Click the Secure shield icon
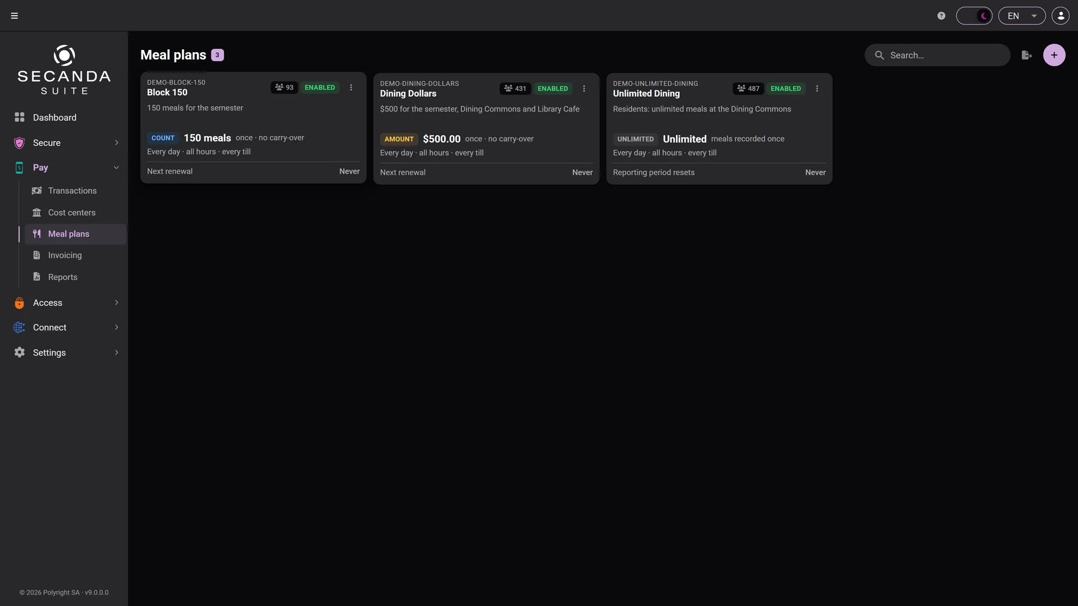 20,143
